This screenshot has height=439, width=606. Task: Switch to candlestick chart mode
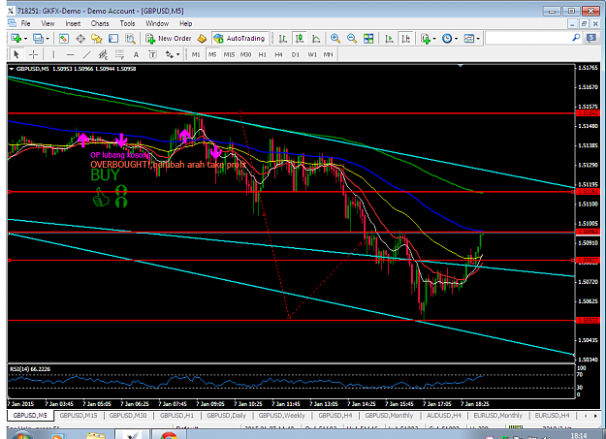point(300,38)
